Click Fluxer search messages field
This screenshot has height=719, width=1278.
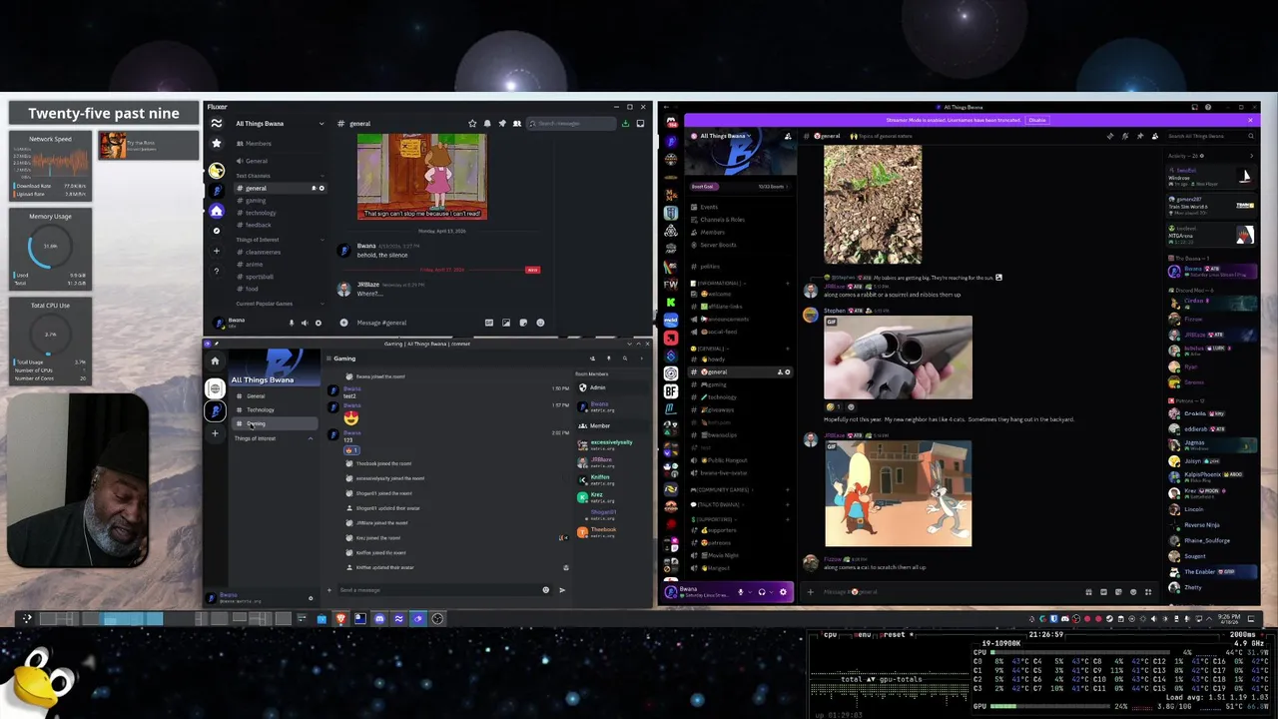tap(570, 123)
